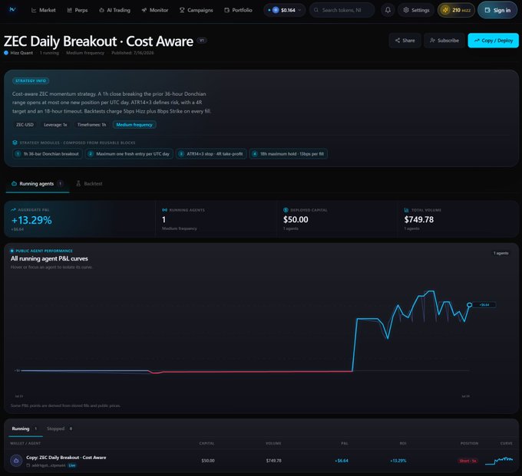Click the ZEC-USD tag
Screen dimensions: 522x476
pyautogui.click(x=25, y=125)
